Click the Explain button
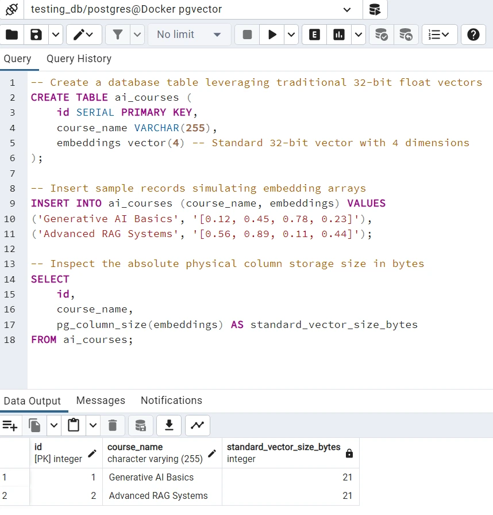493x515 pixels. click(314, 35)
